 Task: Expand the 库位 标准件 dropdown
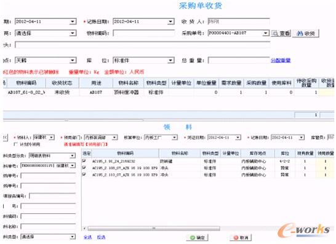(x=170, y=61)
